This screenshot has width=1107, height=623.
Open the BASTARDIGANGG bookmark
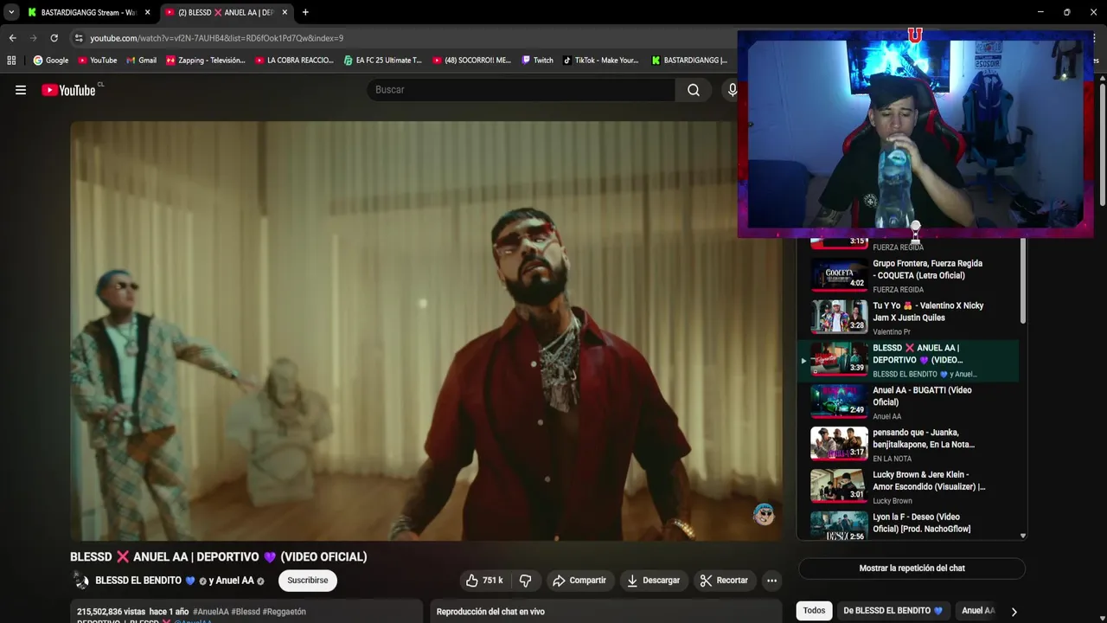[689, 61]
